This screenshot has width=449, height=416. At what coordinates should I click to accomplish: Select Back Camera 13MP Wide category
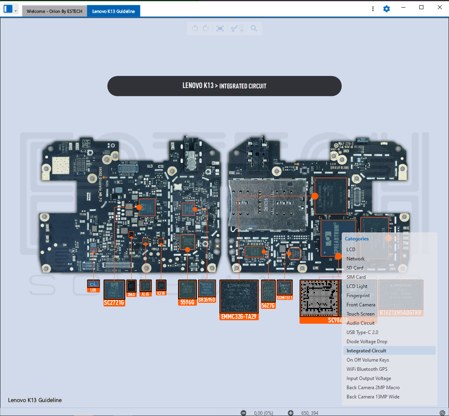(x=389, y=396)
